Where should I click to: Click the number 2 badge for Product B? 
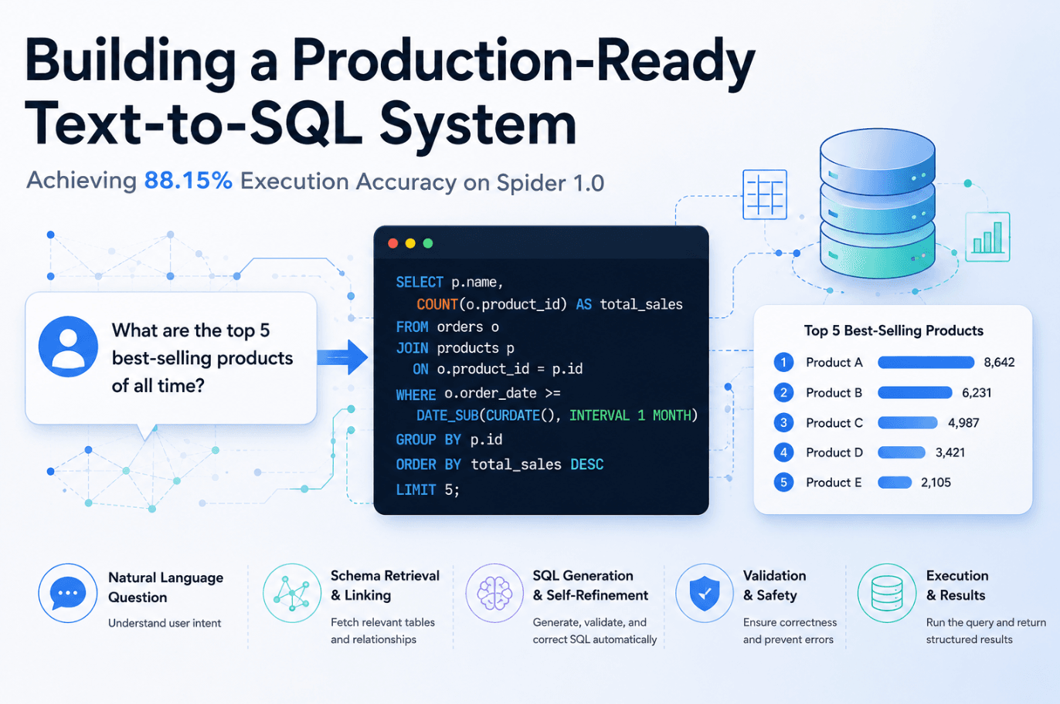[x=783, y=392]
